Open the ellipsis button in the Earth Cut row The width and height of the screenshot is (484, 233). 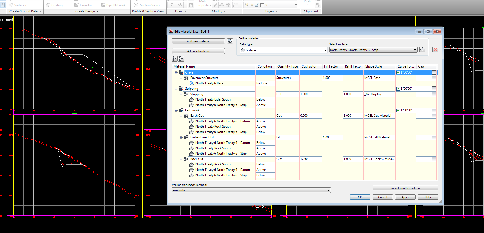(x=434, y=116)
